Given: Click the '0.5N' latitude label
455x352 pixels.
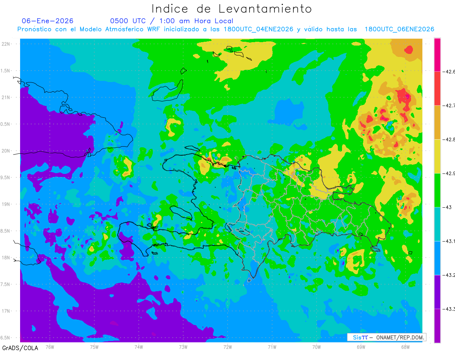Looking at the screenshot, I should point(5,124).
